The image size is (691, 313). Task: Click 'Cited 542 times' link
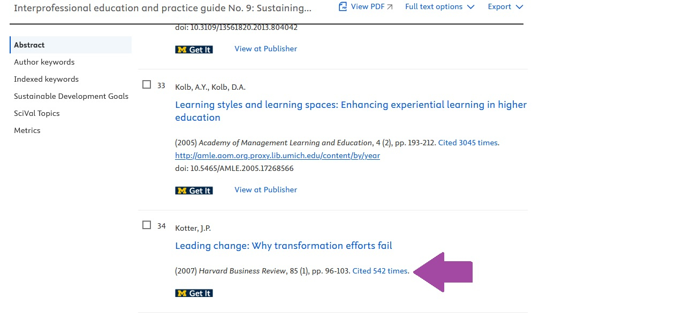(380, 271)
